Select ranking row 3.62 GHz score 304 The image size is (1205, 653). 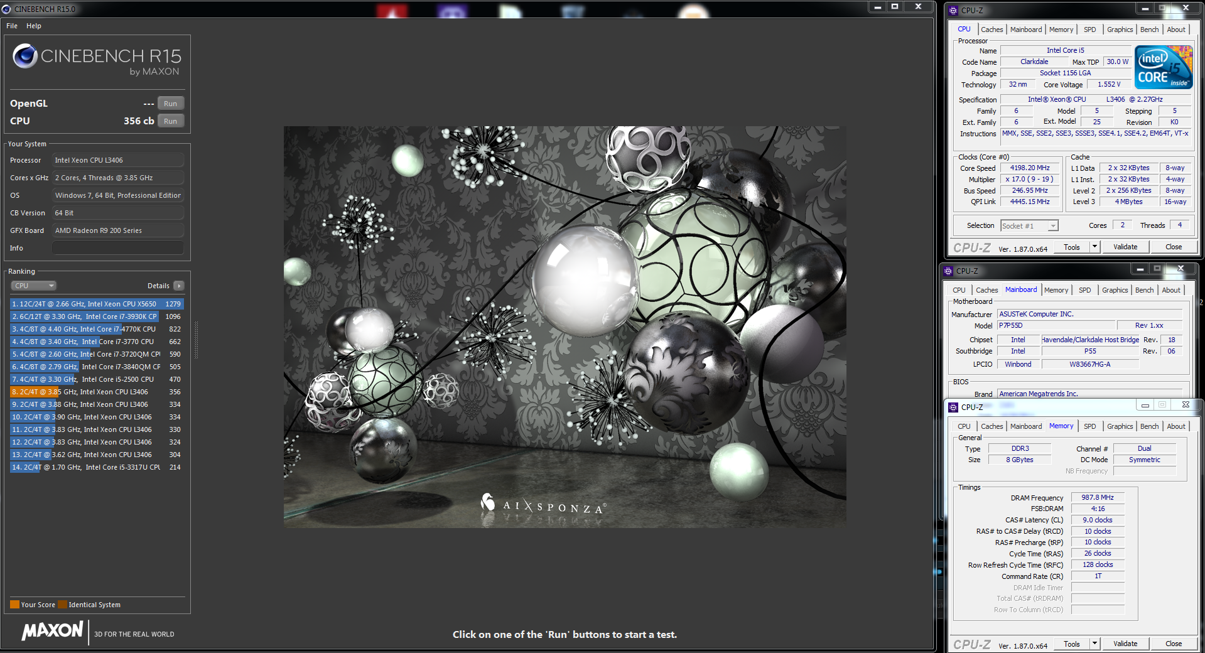pyautogui.click(x=97, y=455)
